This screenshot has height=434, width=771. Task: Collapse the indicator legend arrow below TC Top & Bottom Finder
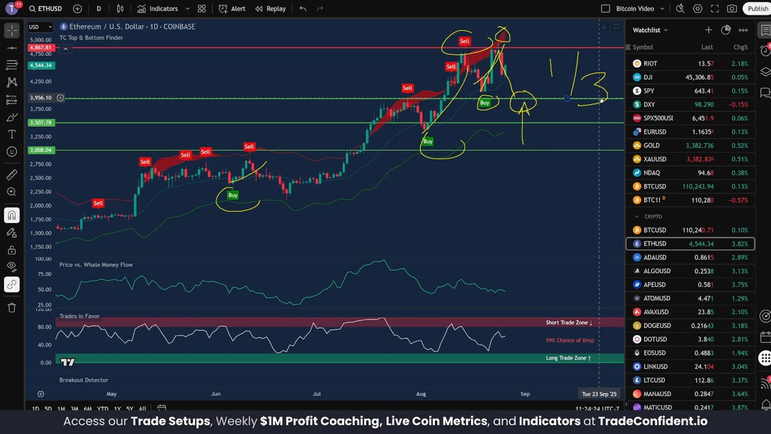(x=65, y=48)
